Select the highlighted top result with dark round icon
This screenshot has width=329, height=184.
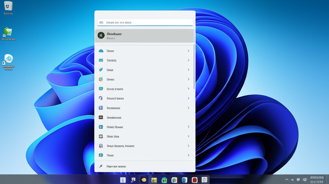(145, 36)
